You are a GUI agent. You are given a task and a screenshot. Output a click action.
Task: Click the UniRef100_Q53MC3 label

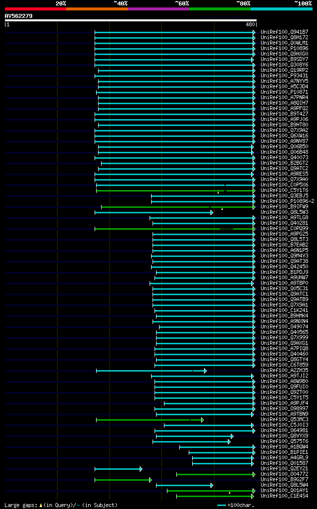[285, 419]
